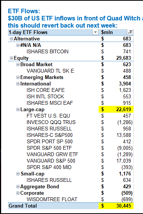Click the Grand Total label cell
The height and width of the screenshot is (214, 143).
pos(53,206)
